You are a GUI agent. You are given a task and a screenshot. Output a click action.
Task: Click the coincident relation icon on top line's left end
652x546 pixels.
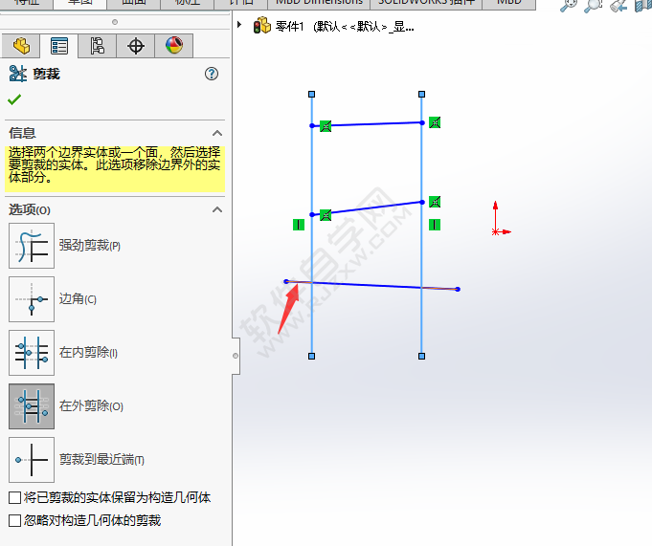(x=326, y=126)
